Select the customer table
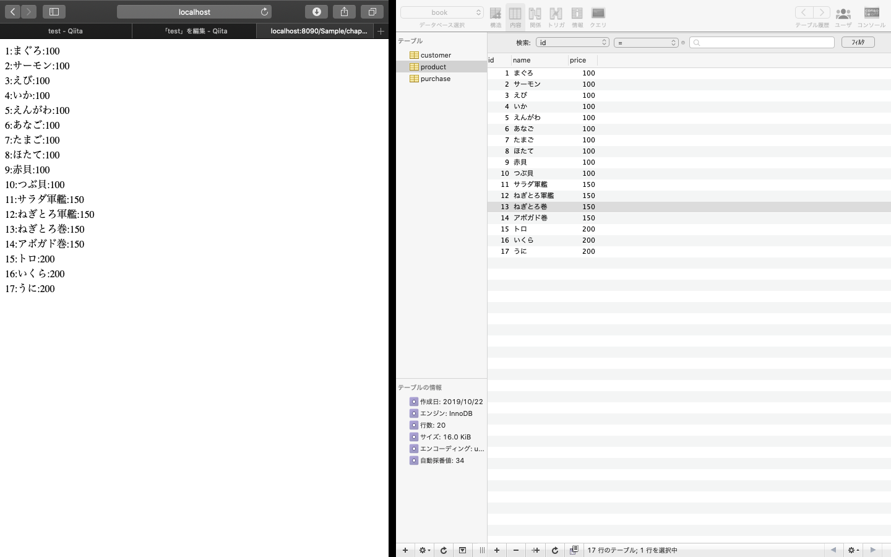Image resolution: width=891 pixels, height=557 pixels. (441, 55)
